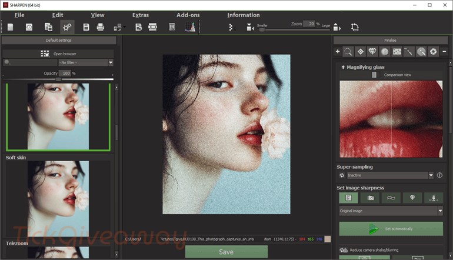This screenshot has width=453, height=260.
Task: Open the gears settings icon in toolbar
Action: click(67, 27)
